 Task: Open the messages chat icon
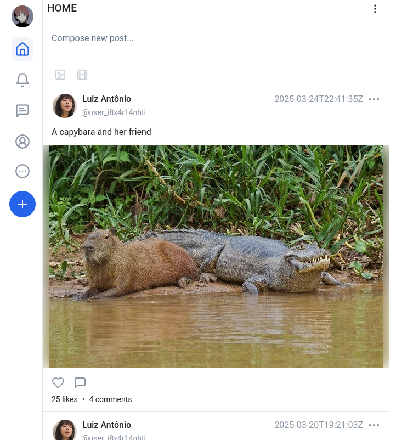pos(22,111)
